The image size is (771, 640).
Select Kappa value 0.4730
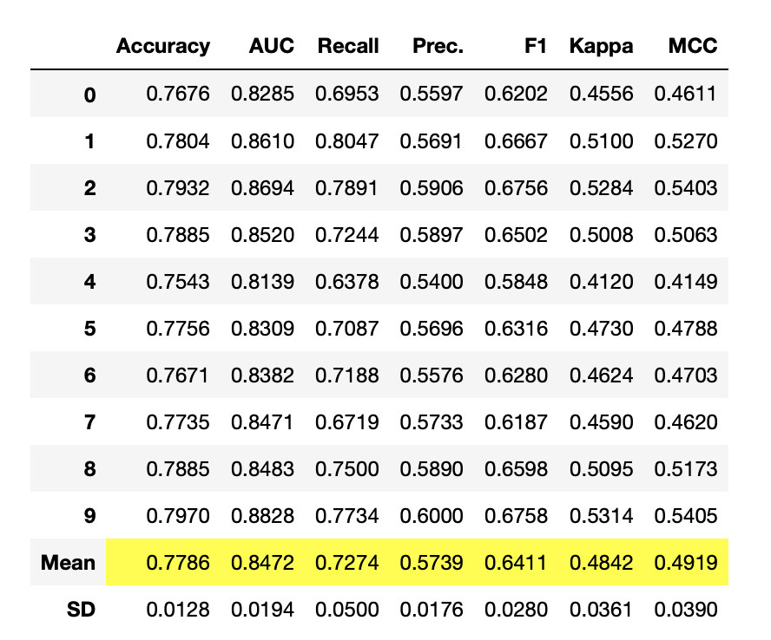click(x=601, y=329)
